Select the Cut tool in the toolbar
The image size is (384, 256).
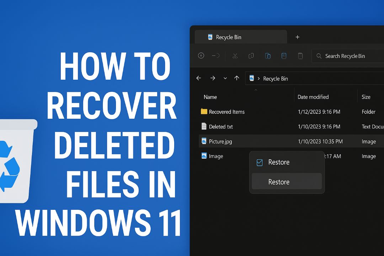(x=235, y=56)
